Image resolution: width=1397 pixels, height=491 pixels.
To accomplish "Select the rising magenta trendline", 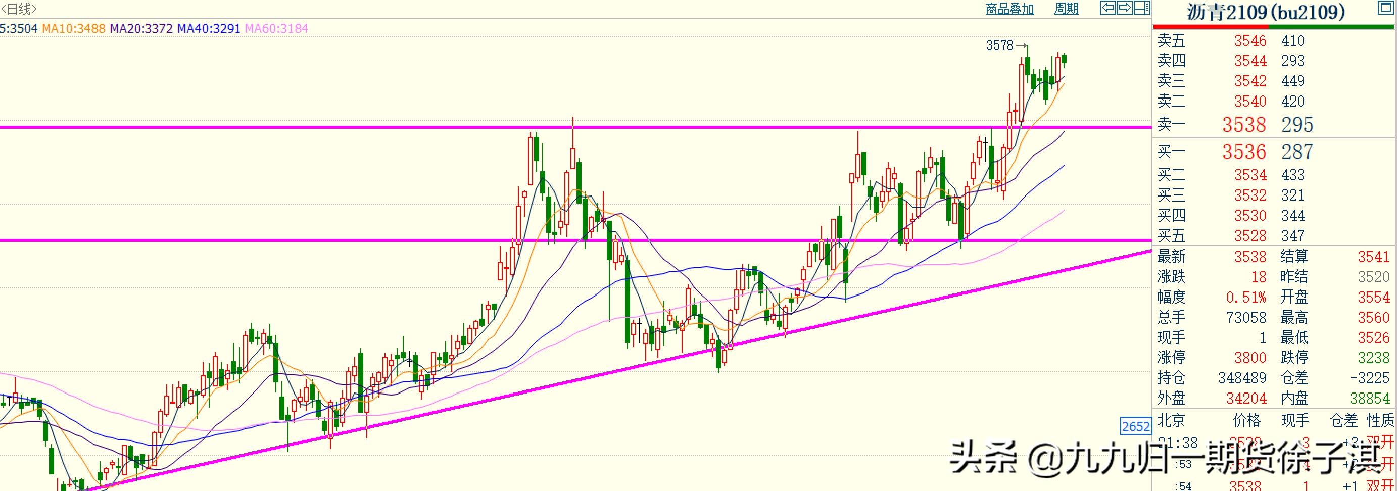I will tap(618, 370).
